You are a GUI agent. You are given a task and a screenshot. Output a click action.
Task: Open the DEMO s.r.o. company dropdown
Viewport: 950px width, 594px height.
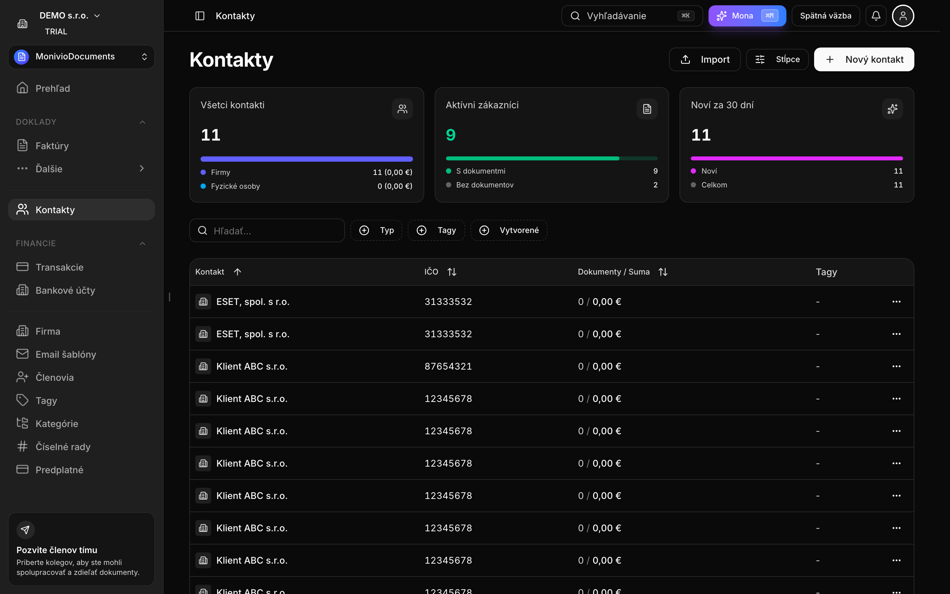point(70,16)
